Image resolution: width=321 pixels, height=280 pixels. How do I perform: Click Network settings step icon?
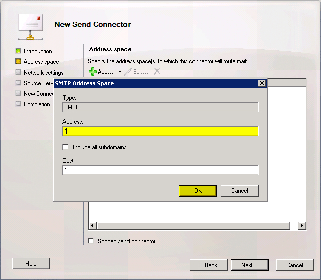[18, 72]
